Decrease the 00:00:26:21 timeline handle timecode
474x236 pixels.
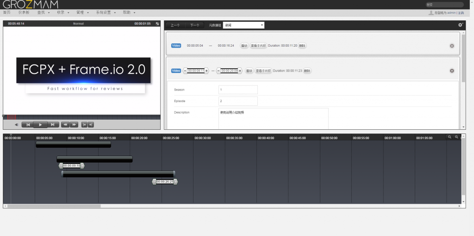(x=154, y=182)
